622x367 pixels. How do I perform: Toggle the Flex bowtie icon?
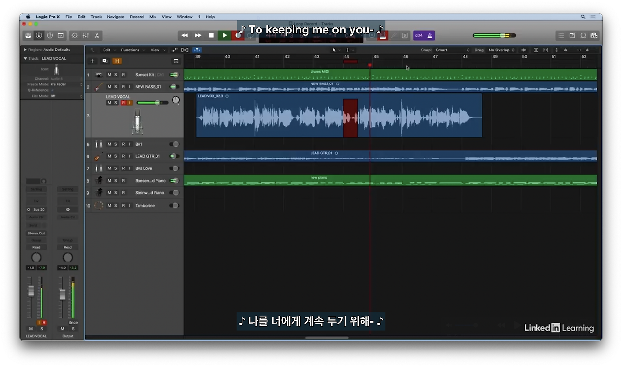185,50
